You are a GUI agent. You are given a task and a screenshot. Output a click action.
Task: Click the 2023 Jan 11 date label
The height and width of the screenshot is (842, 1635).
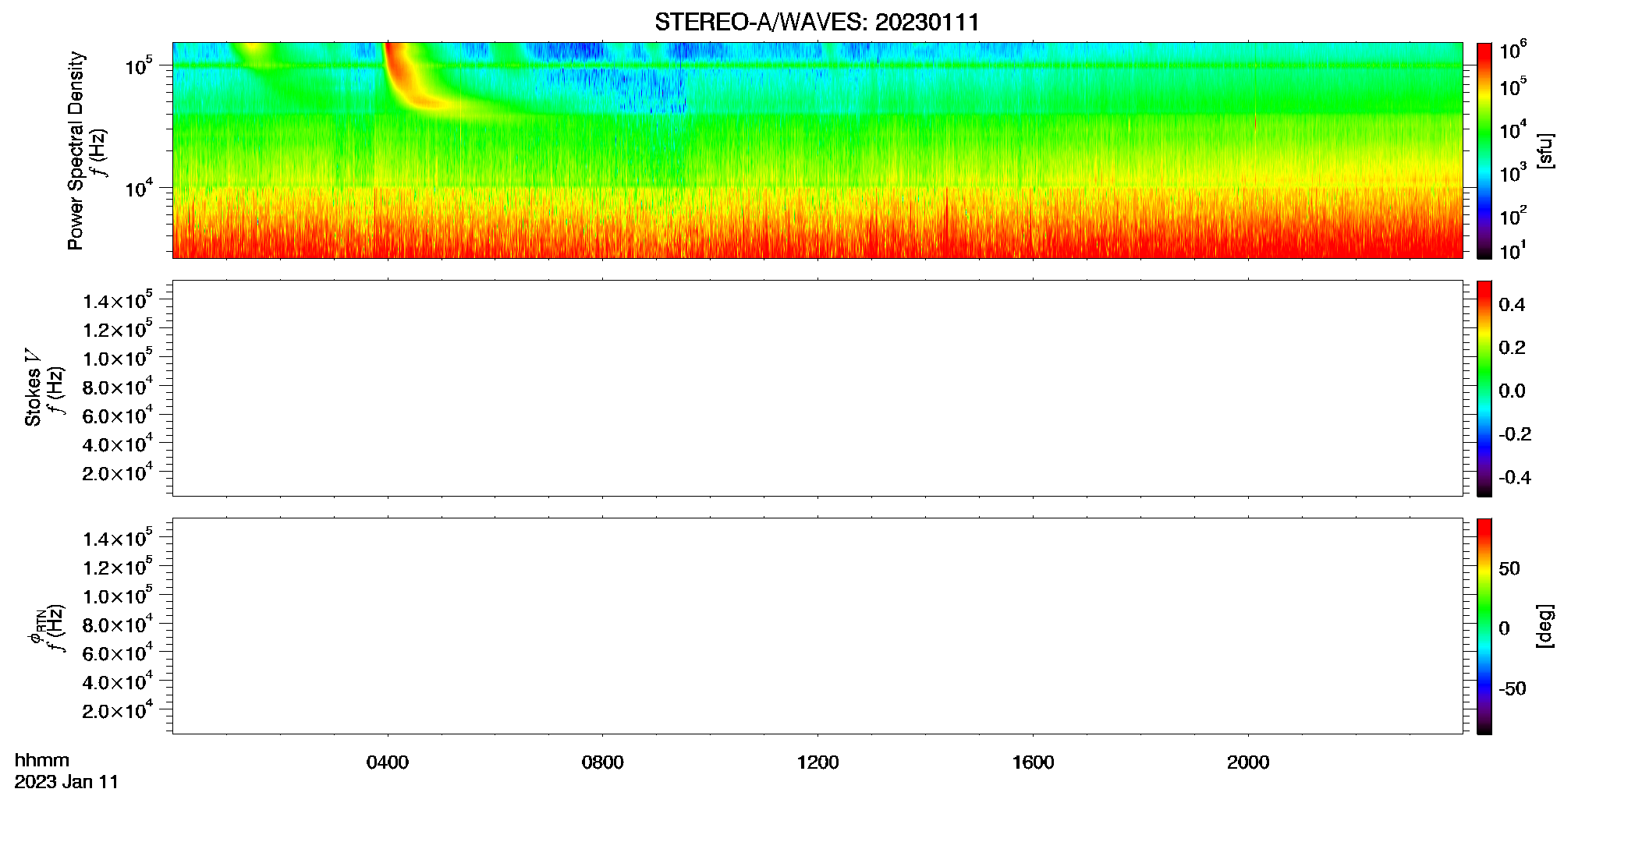(66, 782)
